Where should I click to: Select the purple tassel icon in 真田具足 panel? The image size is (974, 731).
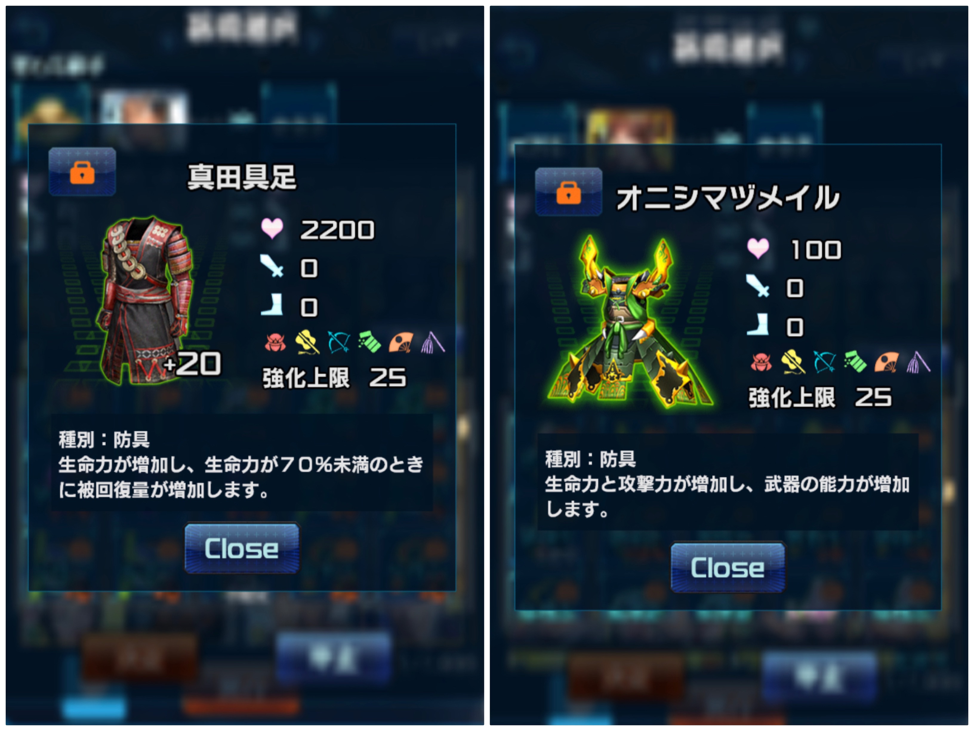click(x=433, y=343)
